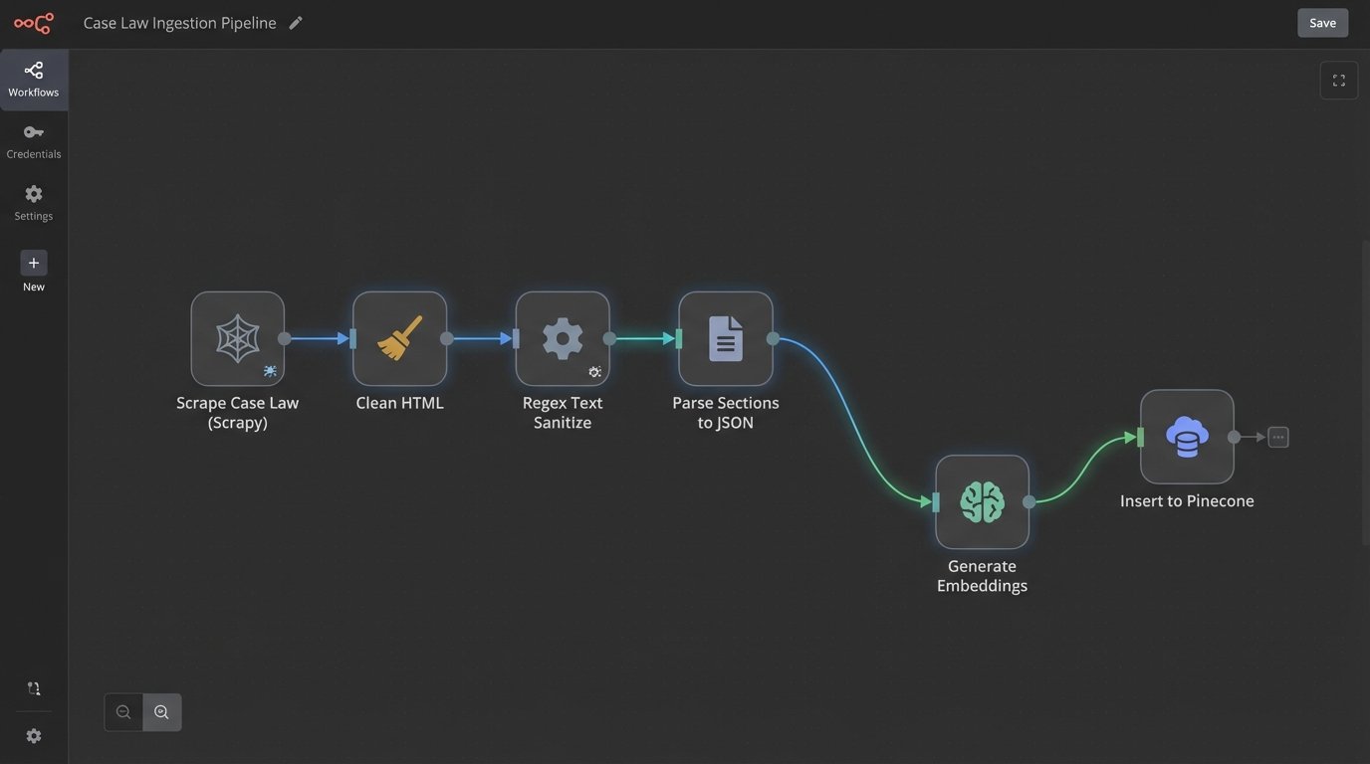
Task: Click the sync/version icon near the sidebar bottom
Action: (x=31, y=686)
